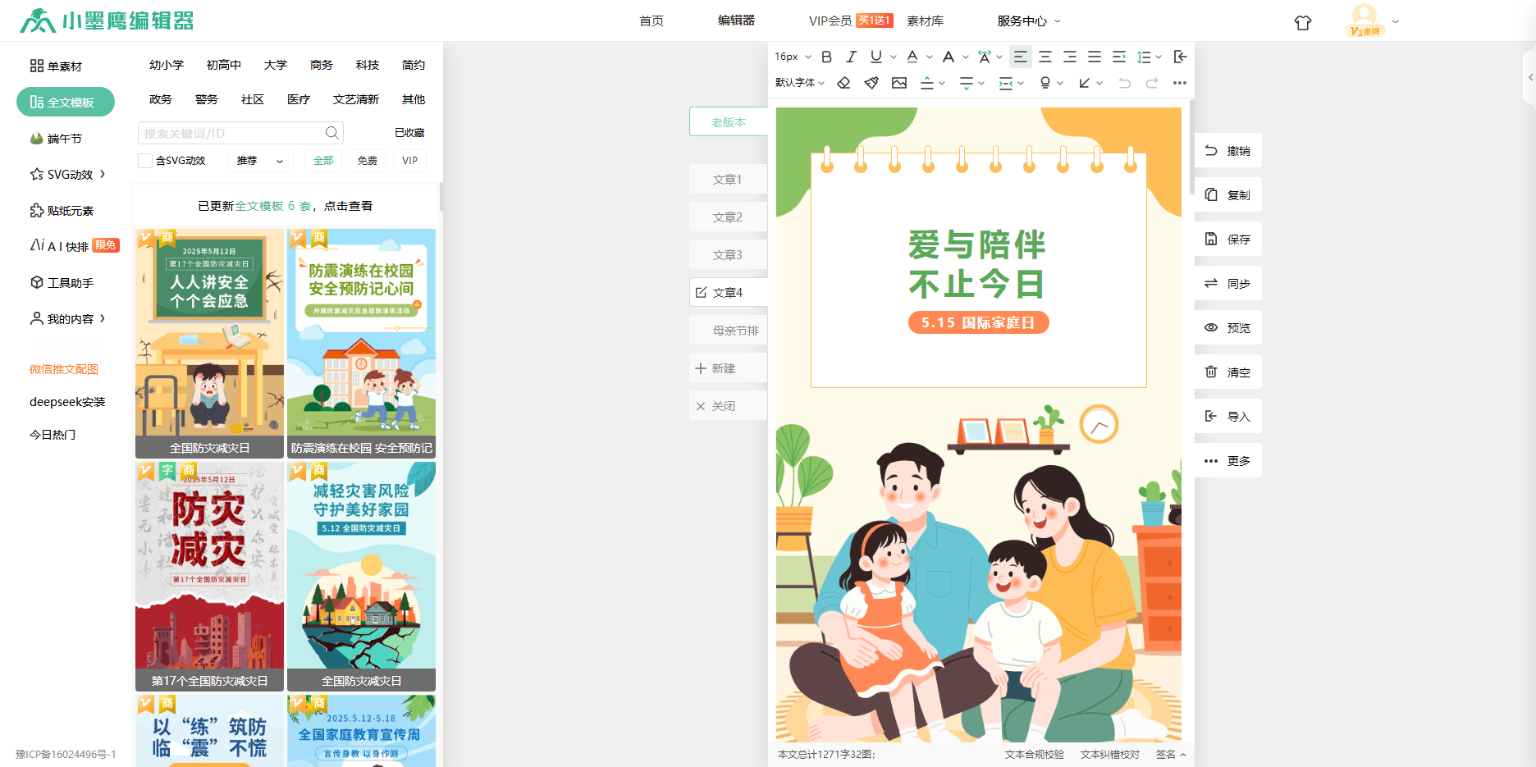Switch to the 文章2 tab
The image size is (1536, 767).
pos(727,217)
